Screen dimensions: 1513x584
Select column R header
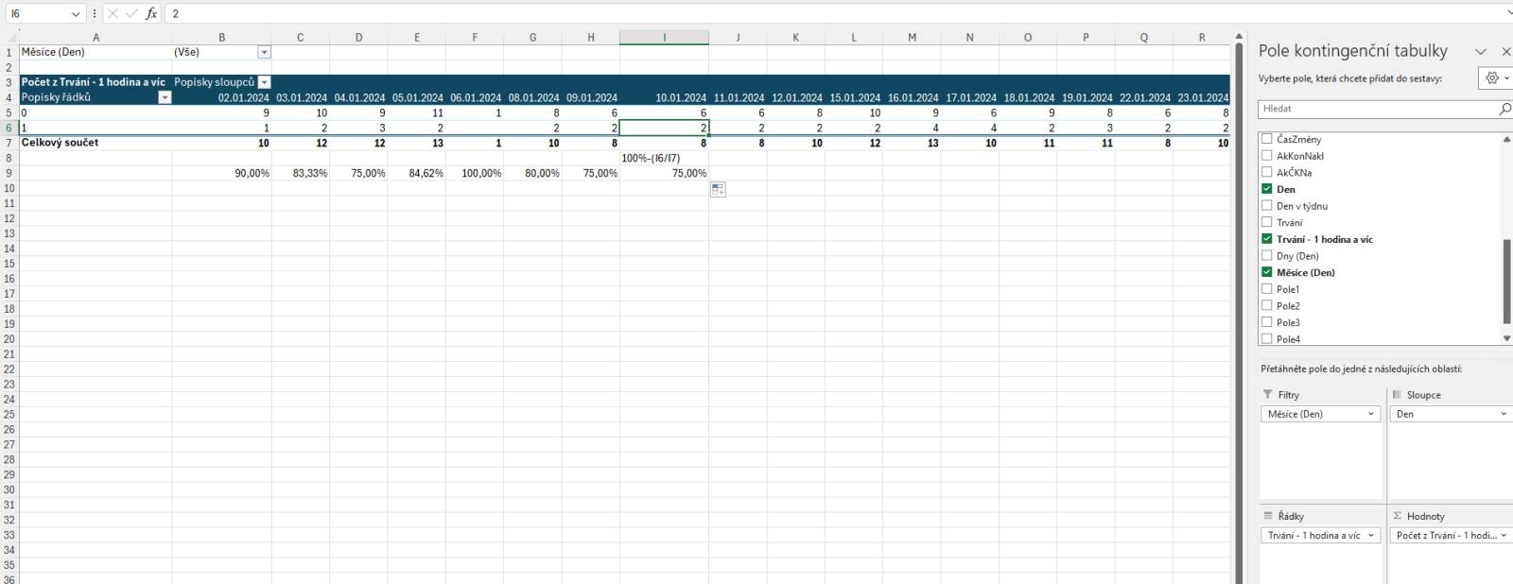point(1202,38)
